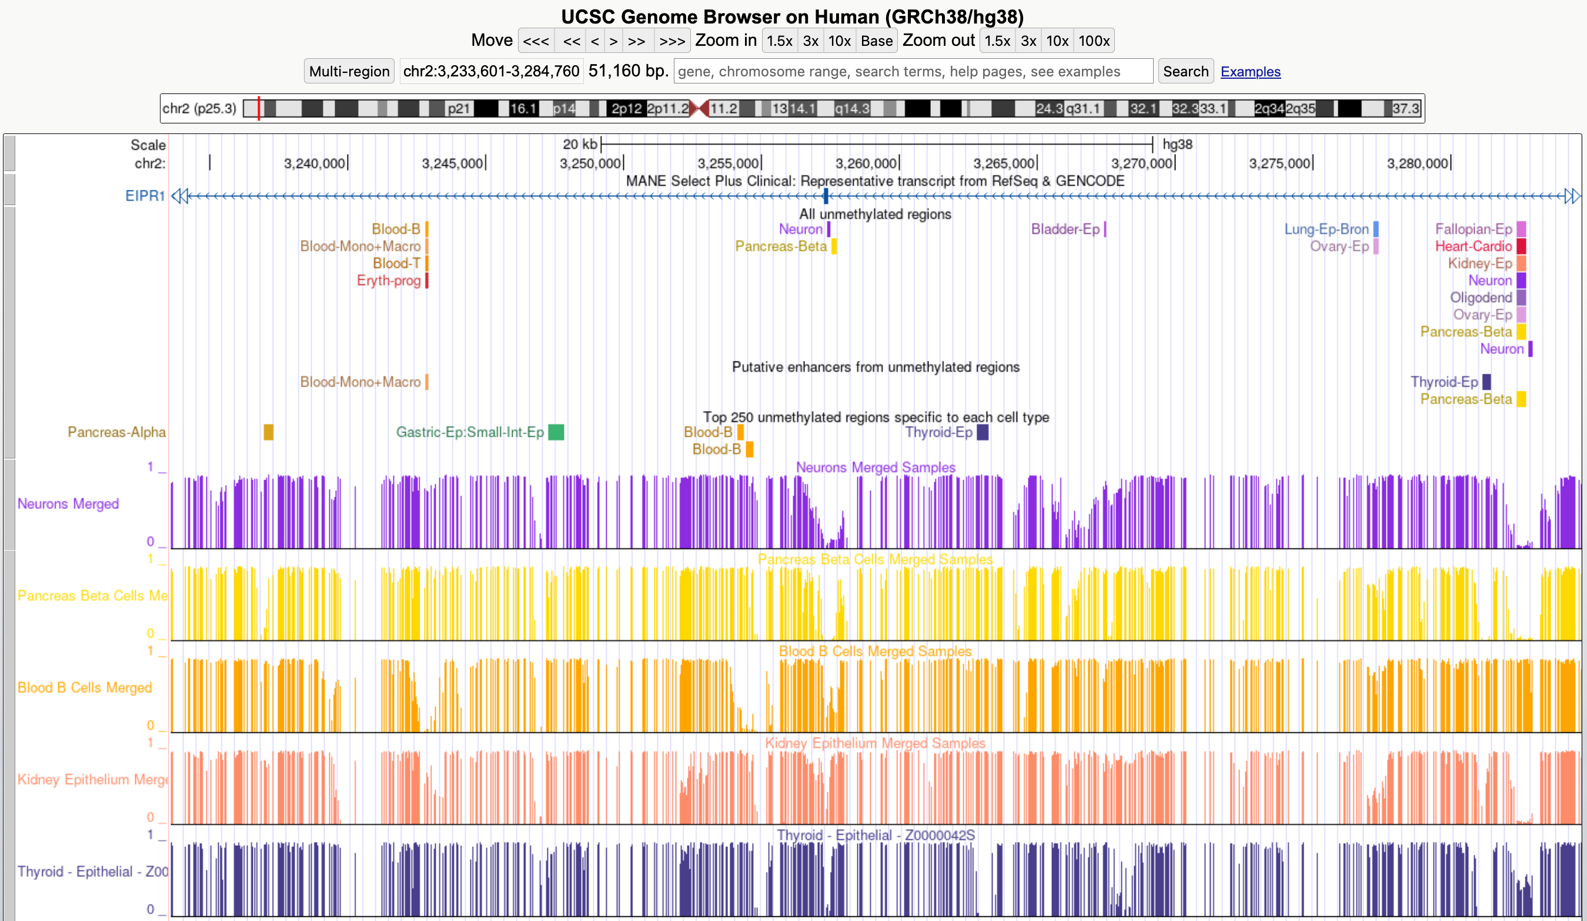Select the single '<' move left arrow

pyautogui.click(x=594, y=41)
